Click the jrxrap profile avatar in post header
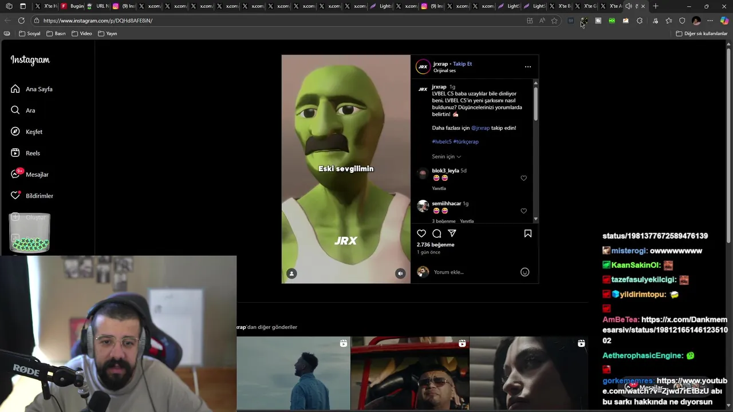The image size is (733, 412). (423, 66)
